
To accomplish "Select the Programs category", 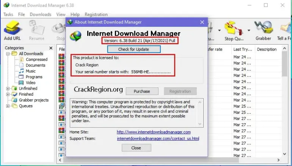I will click(34, 77).
